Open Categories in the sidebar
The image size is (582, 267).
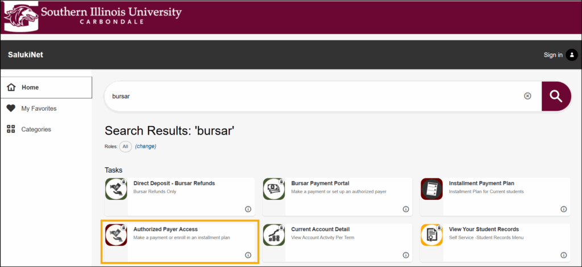[36, 130]
